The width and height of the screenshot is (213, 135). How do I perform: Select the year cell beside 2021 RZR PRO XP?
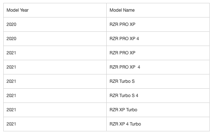(55, 53)
